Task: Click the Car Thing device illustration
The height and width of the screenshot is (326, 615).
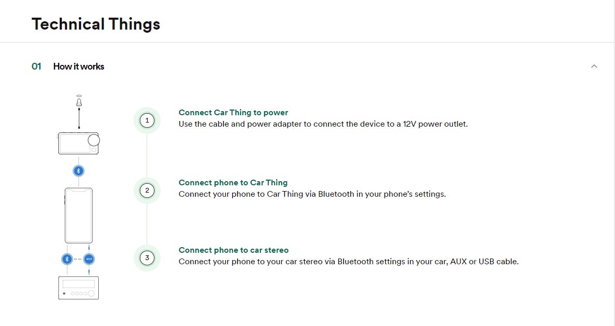Action: 78,142
